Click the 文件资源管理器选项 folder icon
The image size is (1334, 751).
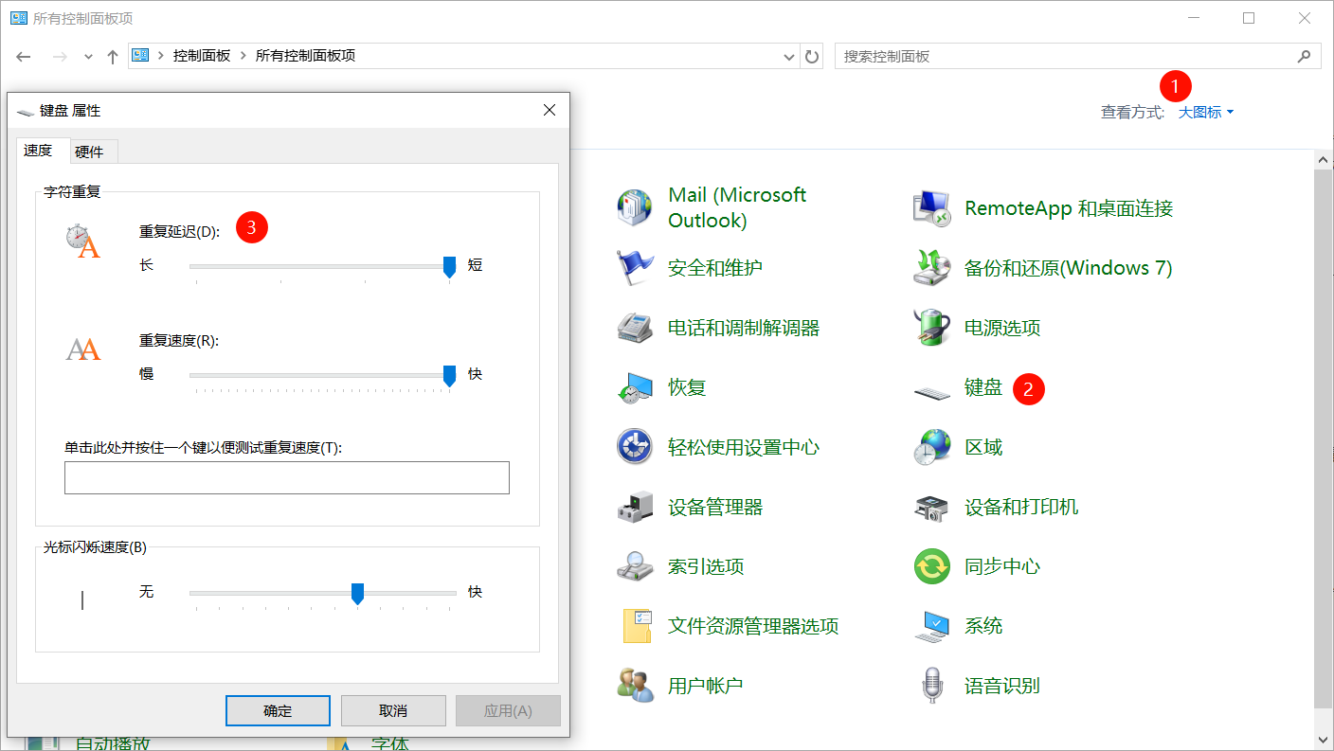click(x=635, y=627)
